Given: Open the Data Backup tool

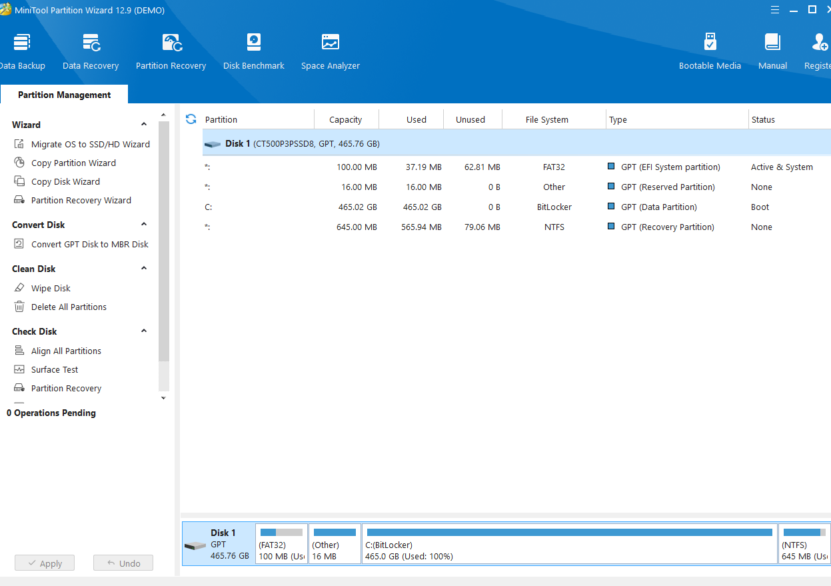Looking at the screenshot, I should [22, 52].
